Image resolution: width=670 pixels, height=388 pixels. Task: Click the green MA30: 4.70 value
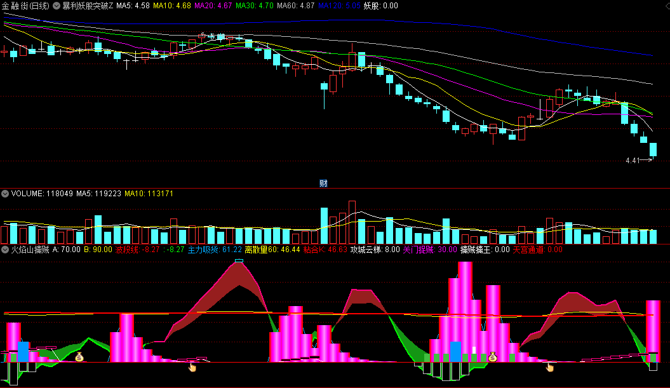tap(255, 6)
